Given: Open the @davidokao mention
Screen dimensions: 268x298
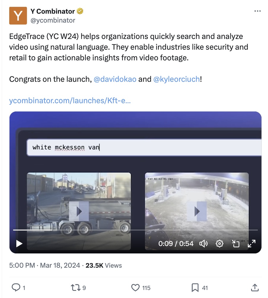Looking at the screenshot, I should click(x=115, y=79).
